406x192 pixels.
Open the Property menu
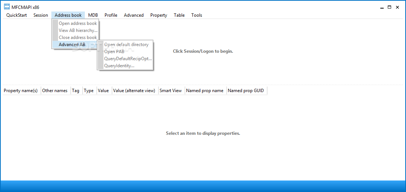click(159, 15)
